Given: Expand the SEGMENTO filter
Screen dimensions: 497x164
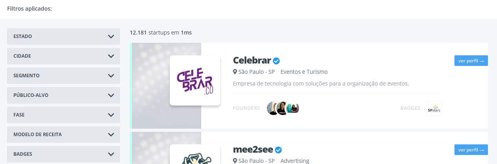Looking at the screenshot, I should click(x=63, y=75).
